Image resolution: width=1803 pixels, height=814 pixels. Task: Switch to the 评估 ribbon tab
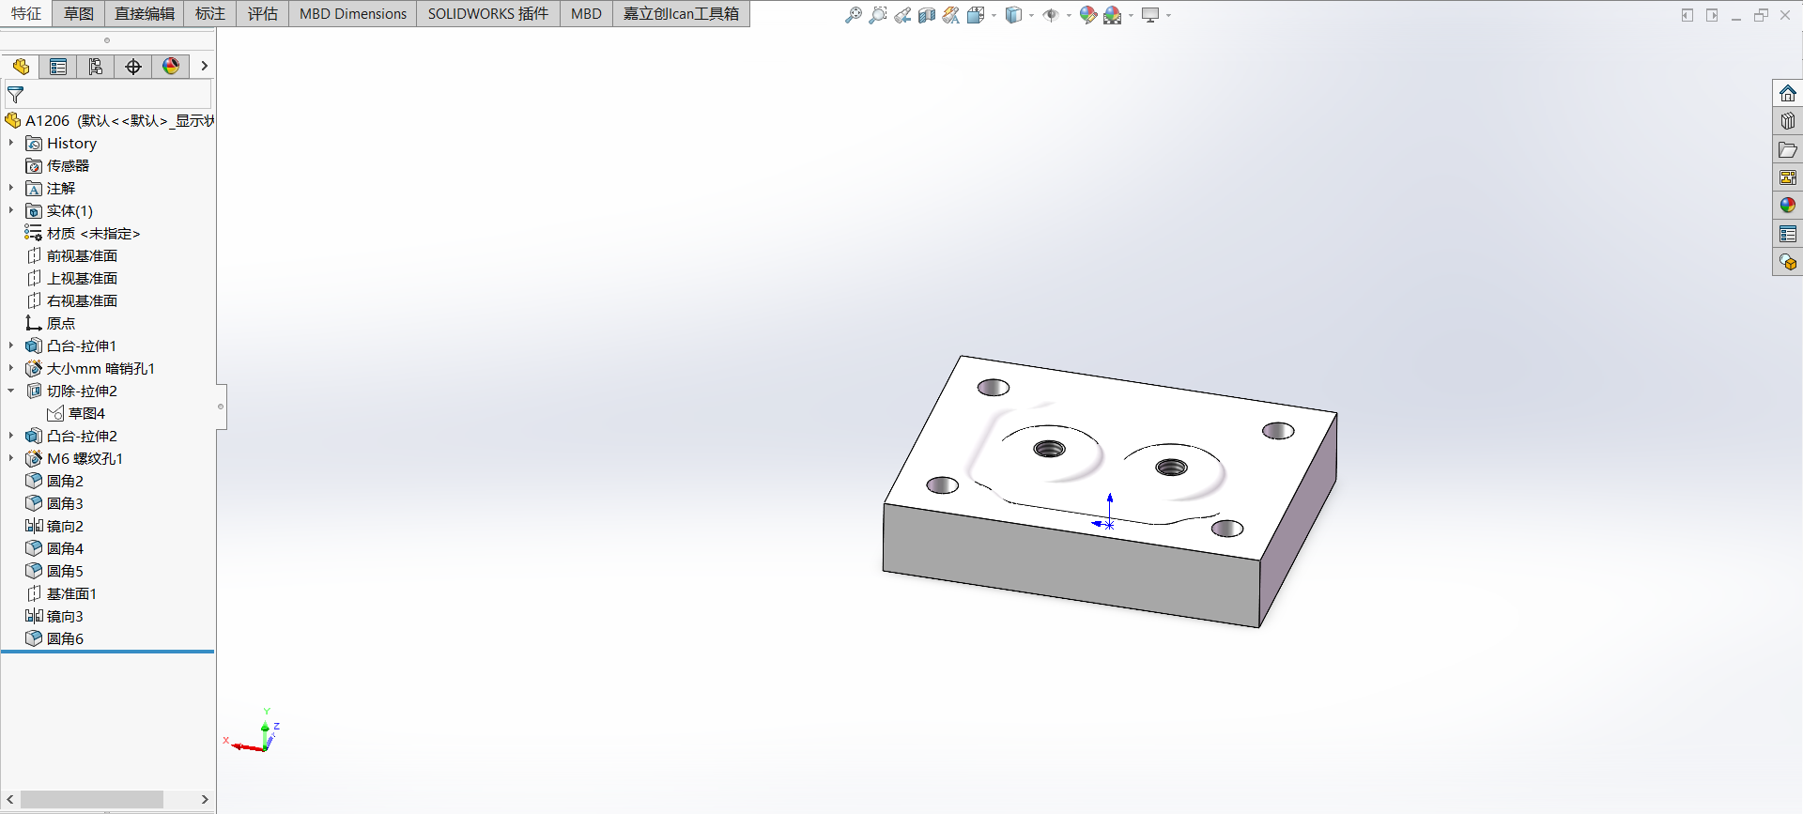point(263,13)
